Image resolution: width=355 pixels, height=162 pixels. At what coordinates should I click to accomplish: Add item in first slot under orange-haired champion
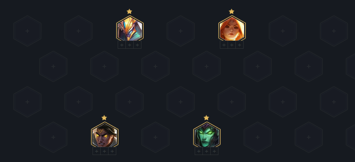(224, 45)
